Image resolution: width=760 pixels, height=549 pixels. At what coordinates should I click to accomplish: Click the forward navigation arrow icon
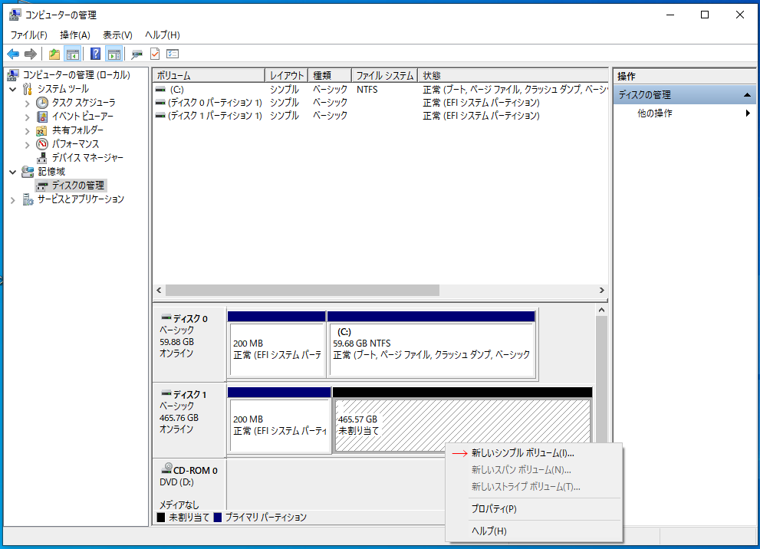coord(29,54)
